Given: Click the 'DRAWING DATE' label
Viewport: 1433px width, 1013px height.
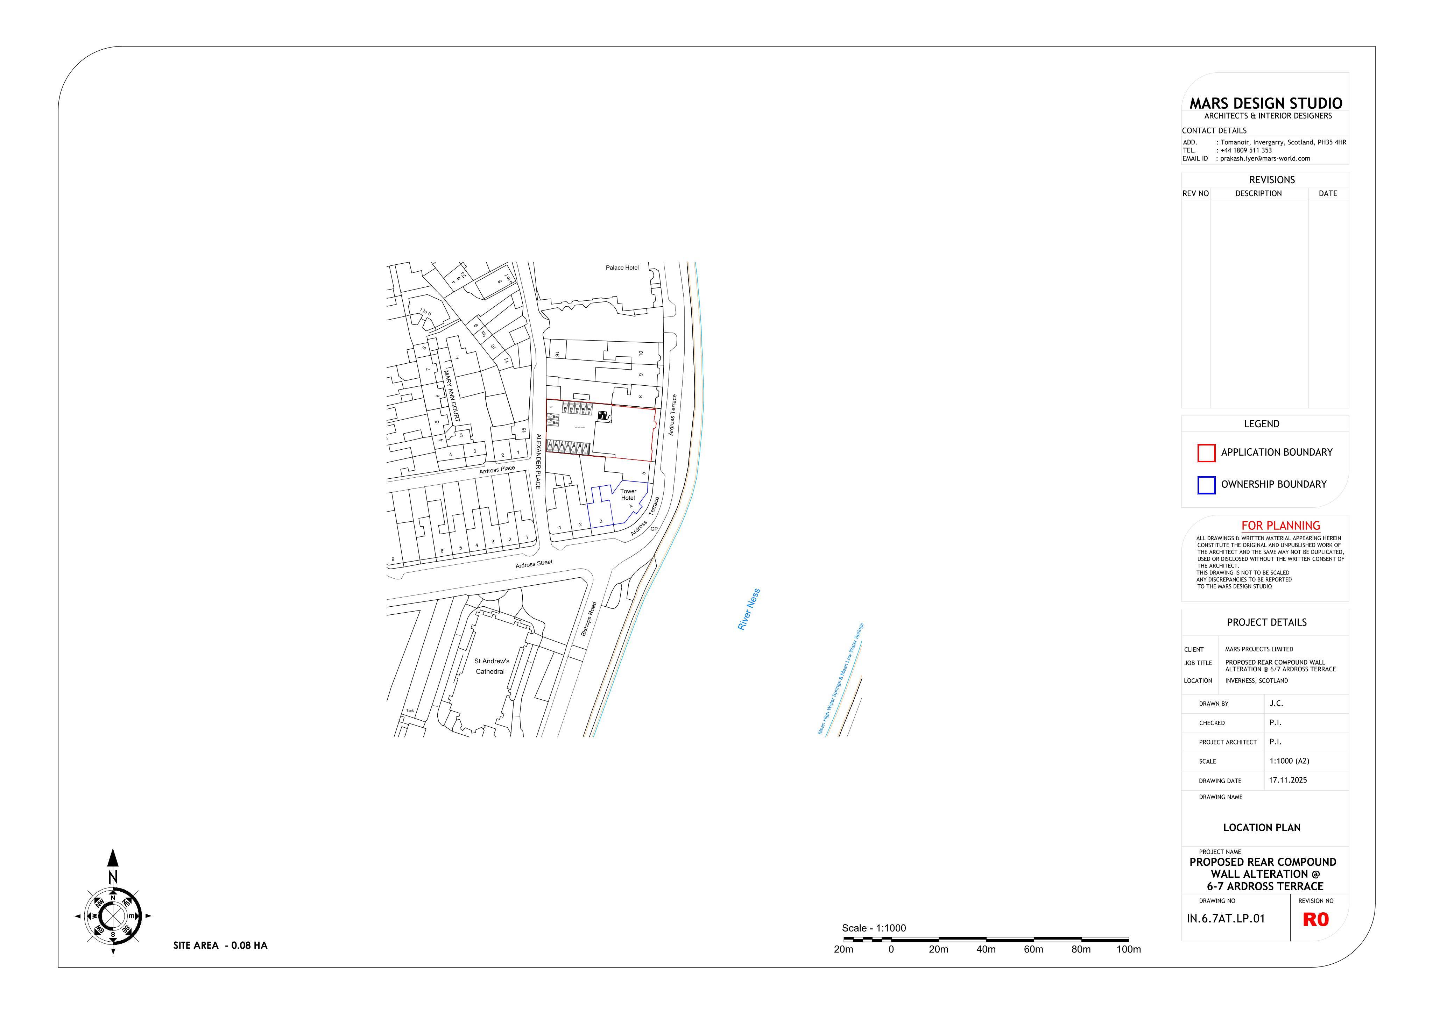Looking at the screenshot, I should coord(1220,781).
